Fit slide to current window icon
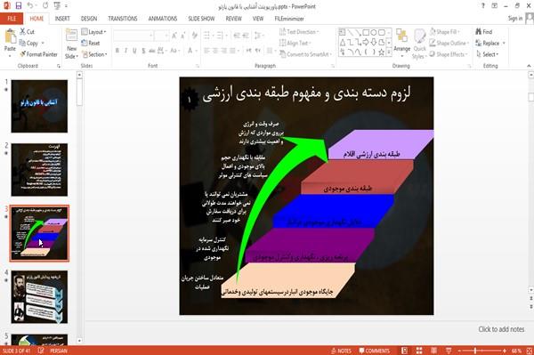This screenshot has width=534, height=355. (x=530, y=351)
